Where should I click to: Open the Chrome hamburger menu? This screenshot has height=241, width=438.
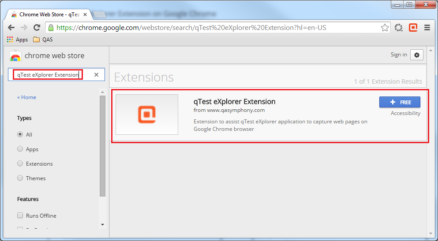pos(427,28)
